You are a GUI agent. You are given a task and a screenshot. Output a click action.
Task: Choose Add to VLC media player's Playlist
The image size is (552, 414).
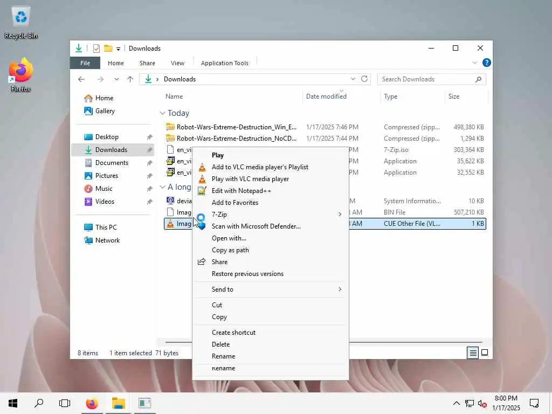pos(271,167)
